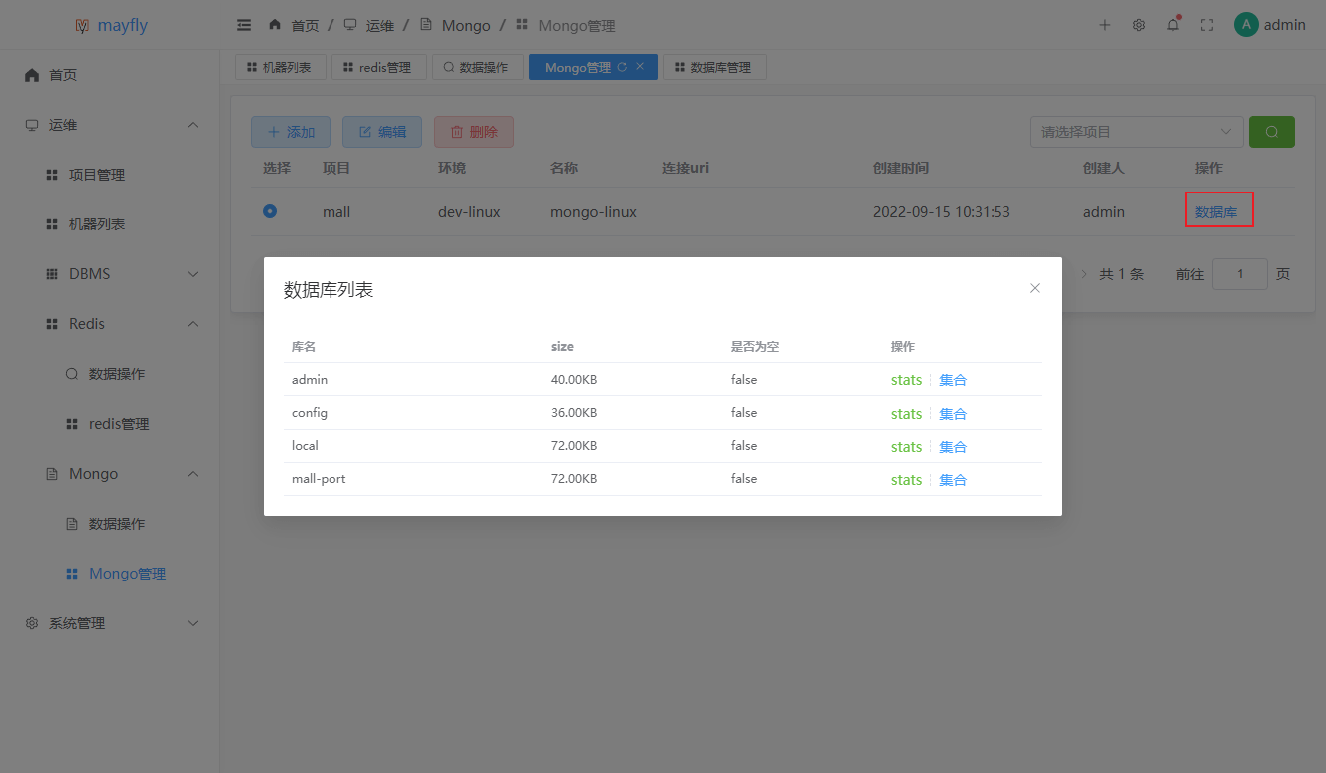This screenshot has height=773, width=1326.
Task: Click the admin username in header
Action: click(1285, 25)
